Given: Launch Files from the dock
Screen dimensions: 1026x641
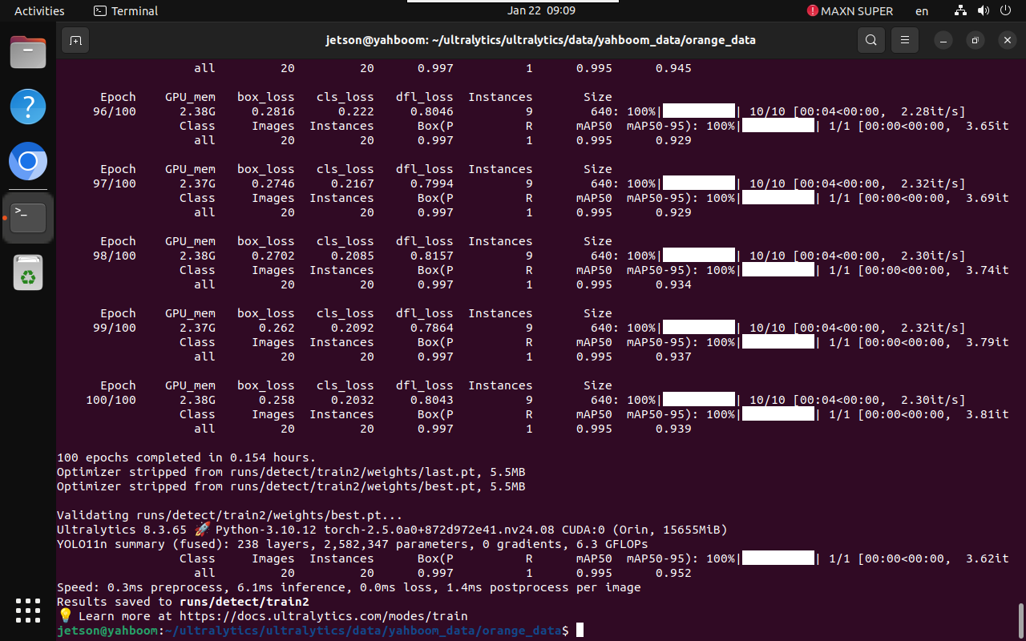Looking at the screenshot, I should (28, 53).
